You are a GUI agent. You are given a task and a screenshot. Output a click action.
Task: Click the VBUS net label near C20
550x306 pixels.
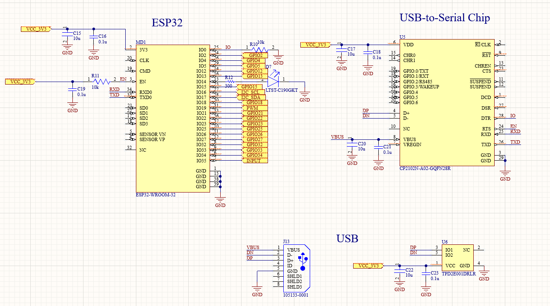[337, 137]
